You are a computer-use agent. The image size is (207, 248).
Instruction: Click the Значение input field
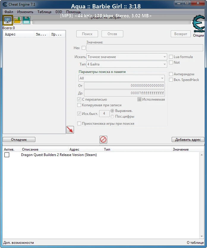coord(145,48)
